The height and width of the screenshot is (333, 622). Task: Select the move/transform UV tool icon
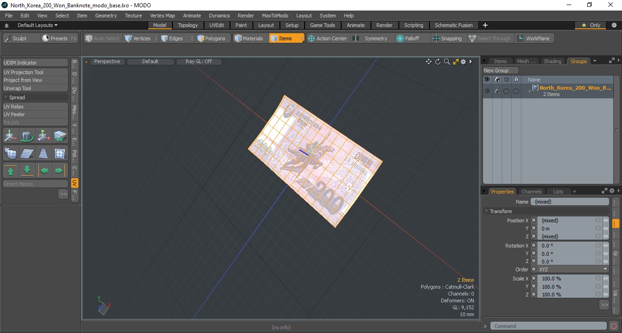point(11,136)
